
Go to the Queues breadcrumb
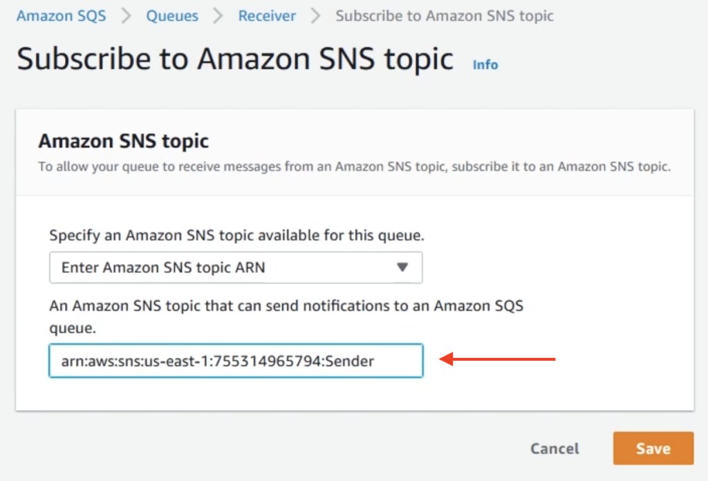172,16
